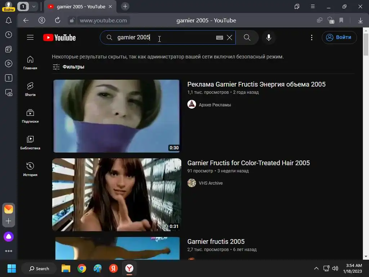
Task: Open title Реклама Garnier Fructis Энергия объема 2005
Action: tap(256, 84)
